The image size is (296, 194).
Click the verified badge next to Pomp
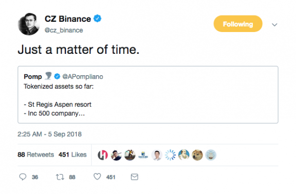[x=57, y=77]
